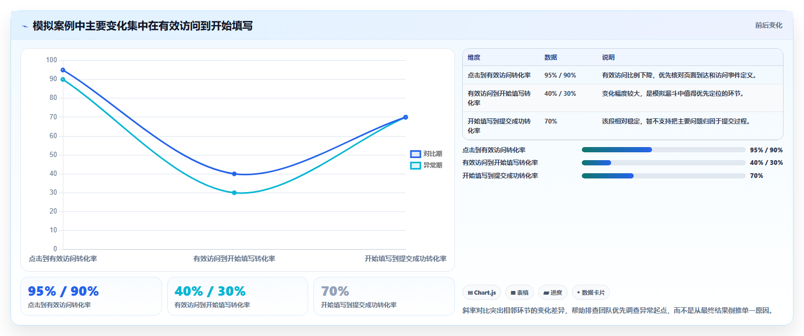Open the 40% / 30% data card
This screenshot has width=804, height=336.
237,296
